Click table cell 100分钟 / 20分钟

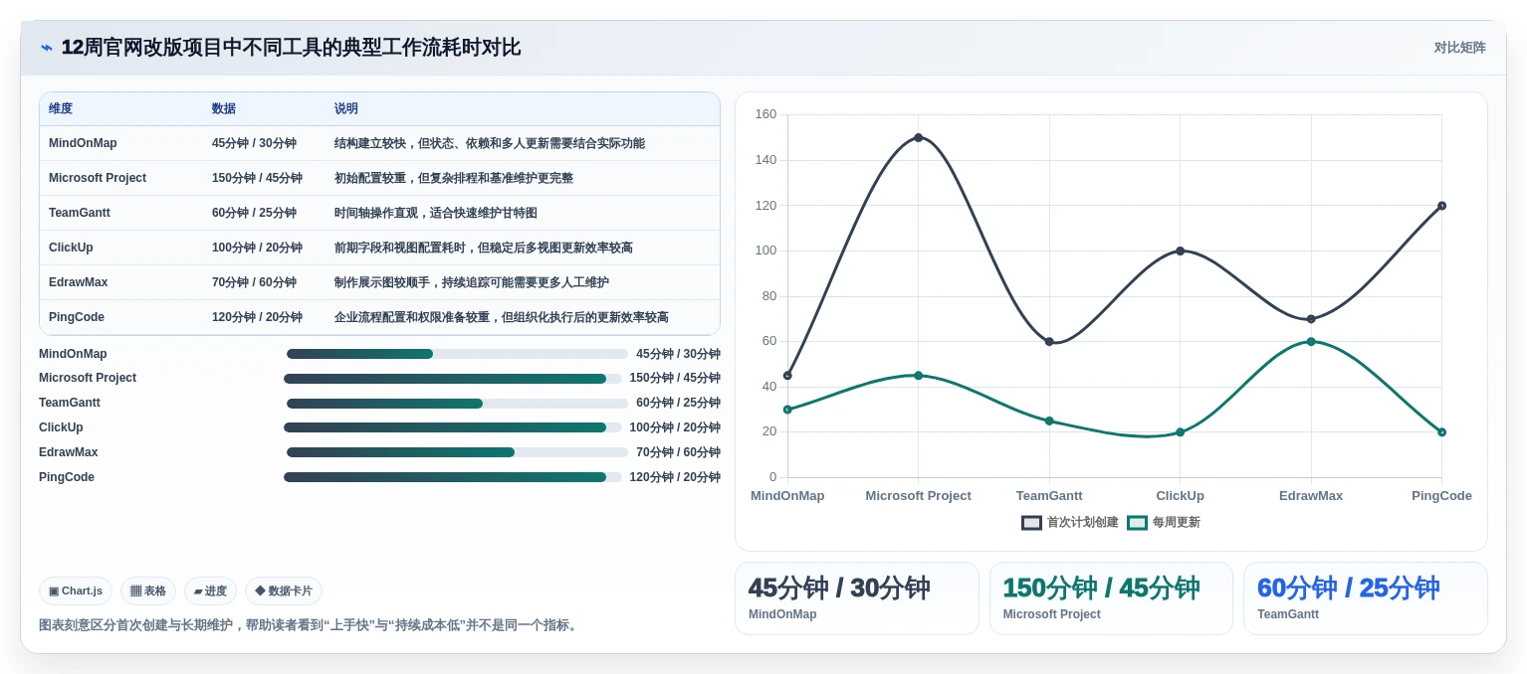pyautogui.click(x=257, y=248)
